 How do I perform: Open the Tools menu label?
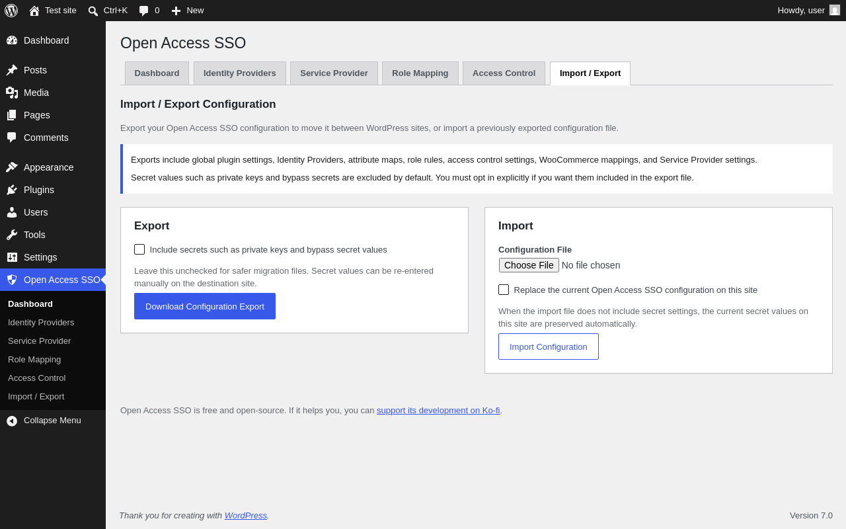point(34,235)
